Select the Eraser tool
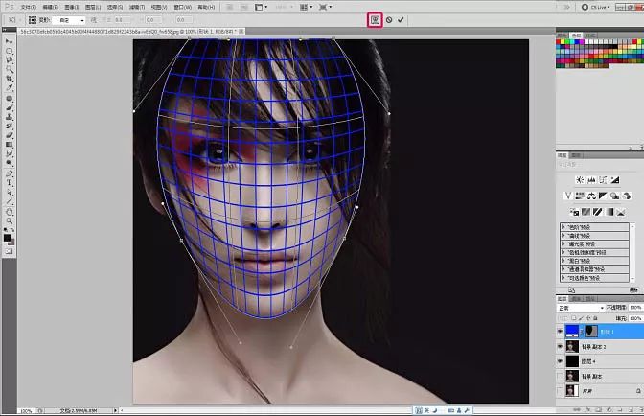This screenshot has height=416, width=644. 9,135
